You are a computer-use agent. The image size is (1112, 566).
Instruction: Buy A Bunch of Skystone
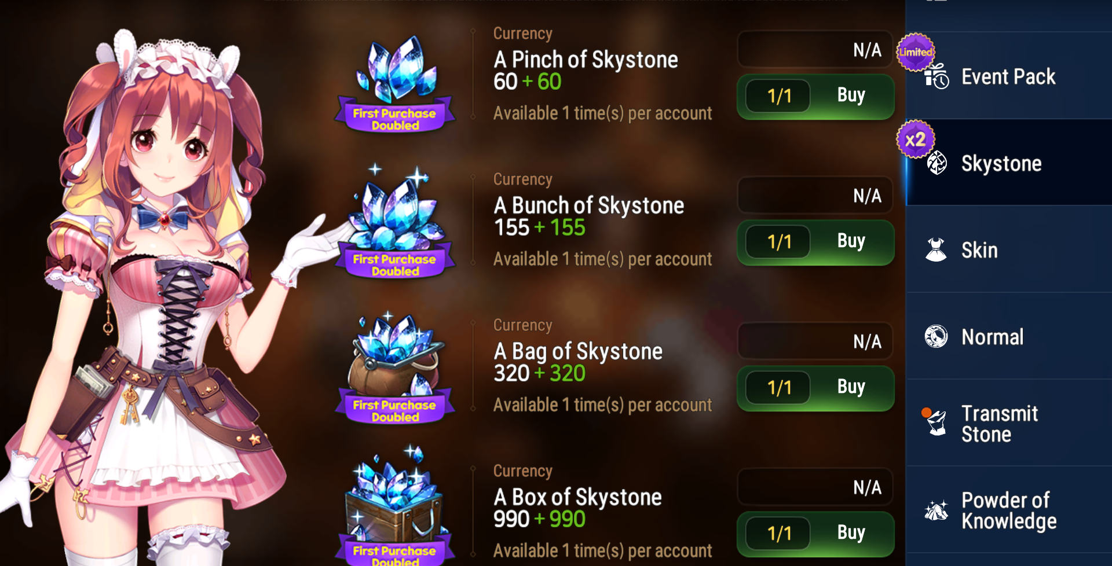point(815,242)
